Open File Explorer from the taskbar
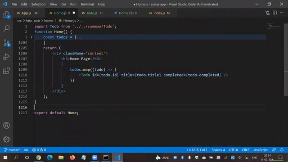 click(61, 157)
